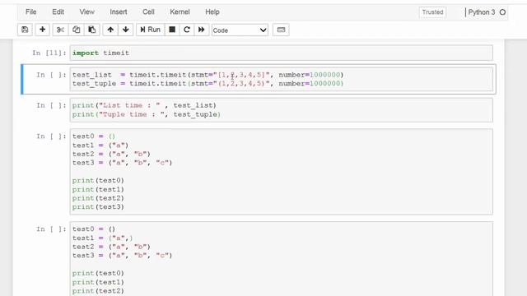Move selected cell down arrow
The height and width of the screenshot is (296, 527).
pos(126,30)
